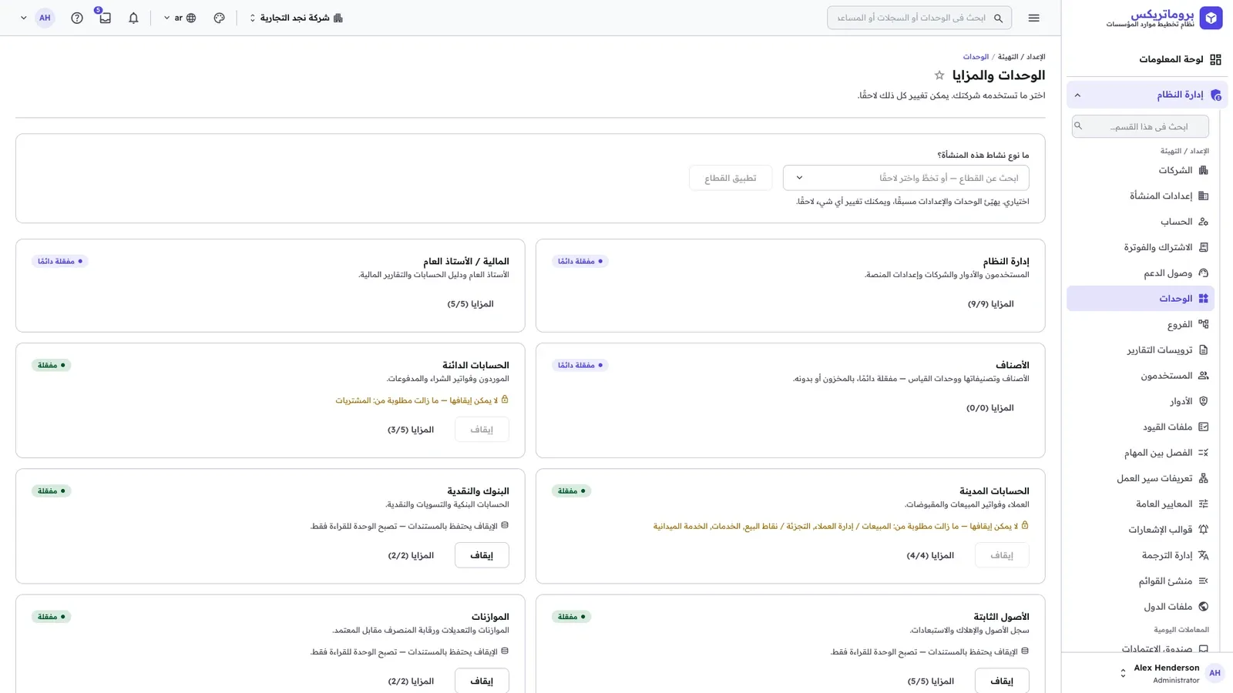
Task: Open وصول الدعم sidebar item
Action: (x=1141, y=273)
